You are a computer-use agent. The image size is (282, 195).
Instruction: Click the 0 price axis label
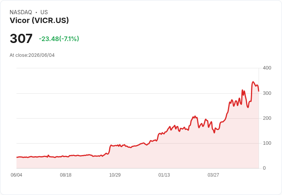(264, 168)
